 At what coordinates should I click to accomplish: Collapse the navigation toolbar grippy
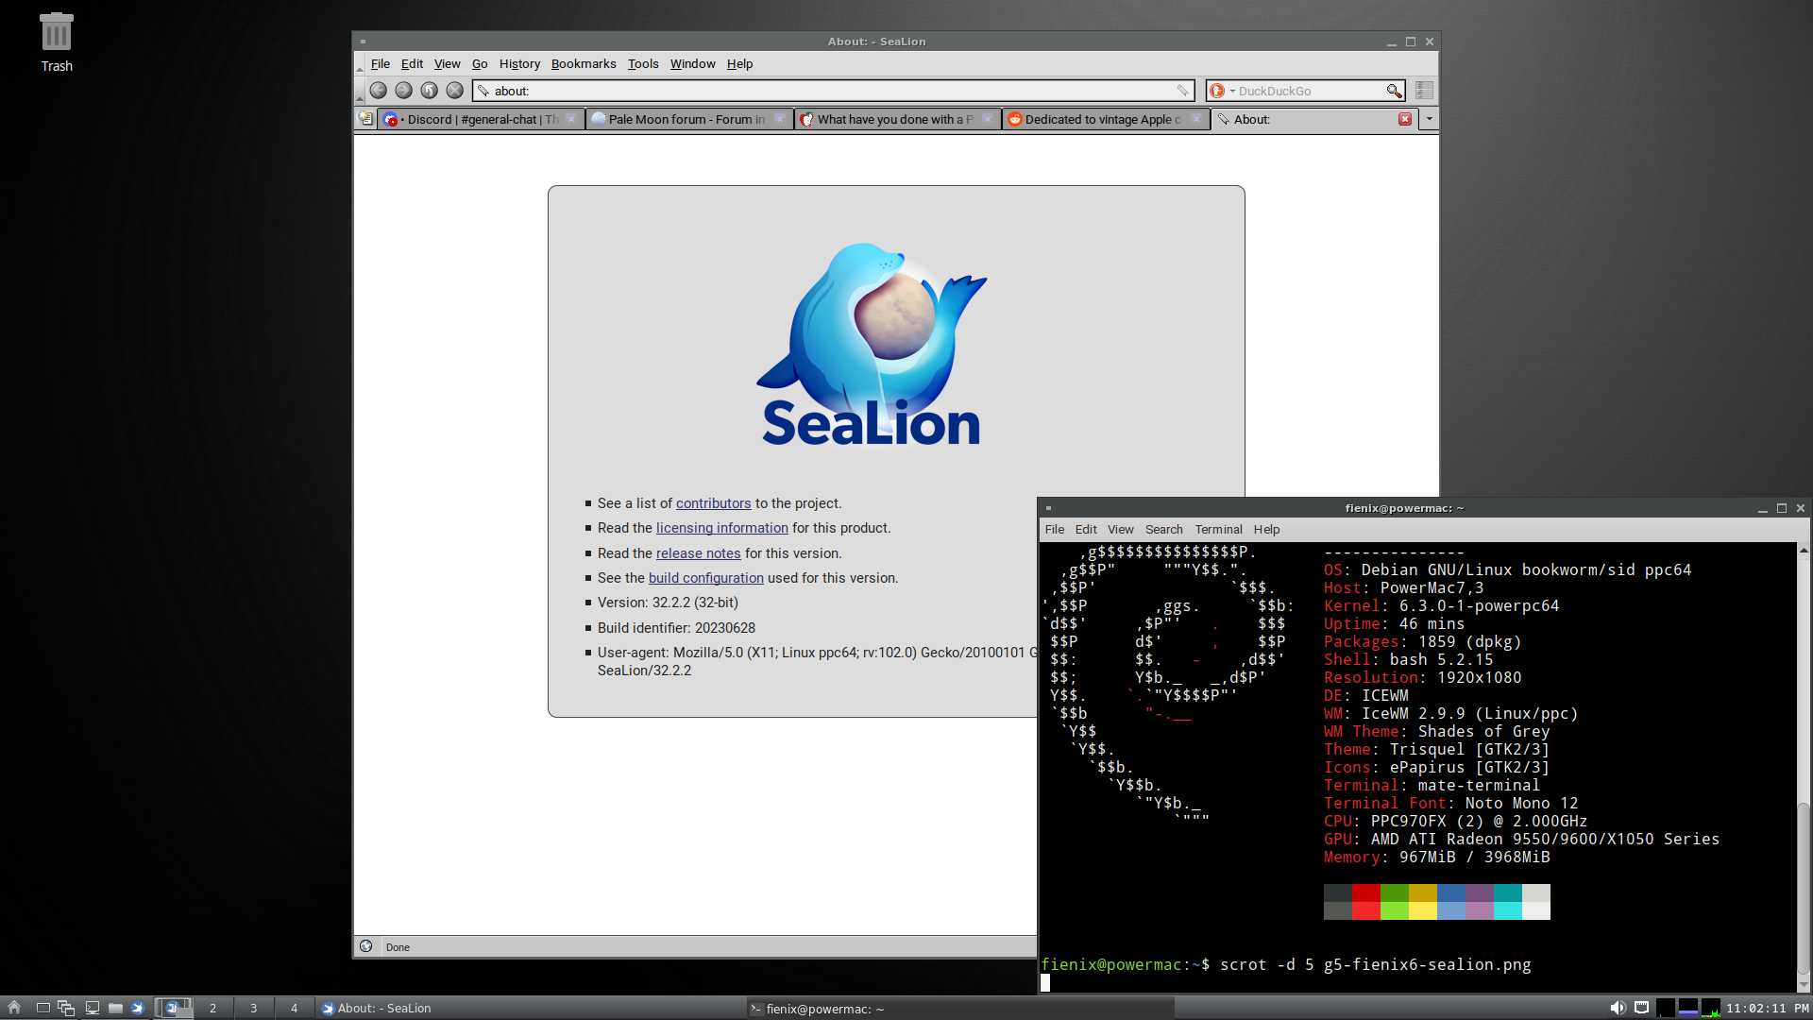click(359, 92)
